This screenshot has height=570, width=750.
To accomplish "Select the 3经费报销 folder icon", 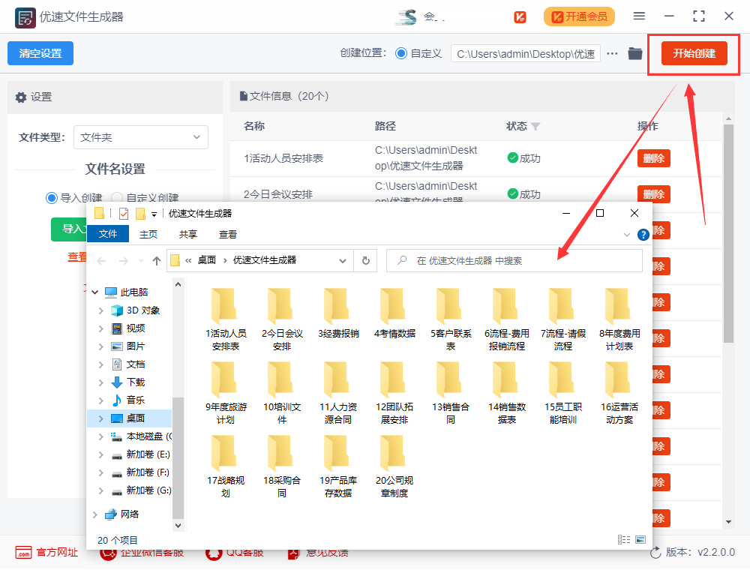I will 337,307.
